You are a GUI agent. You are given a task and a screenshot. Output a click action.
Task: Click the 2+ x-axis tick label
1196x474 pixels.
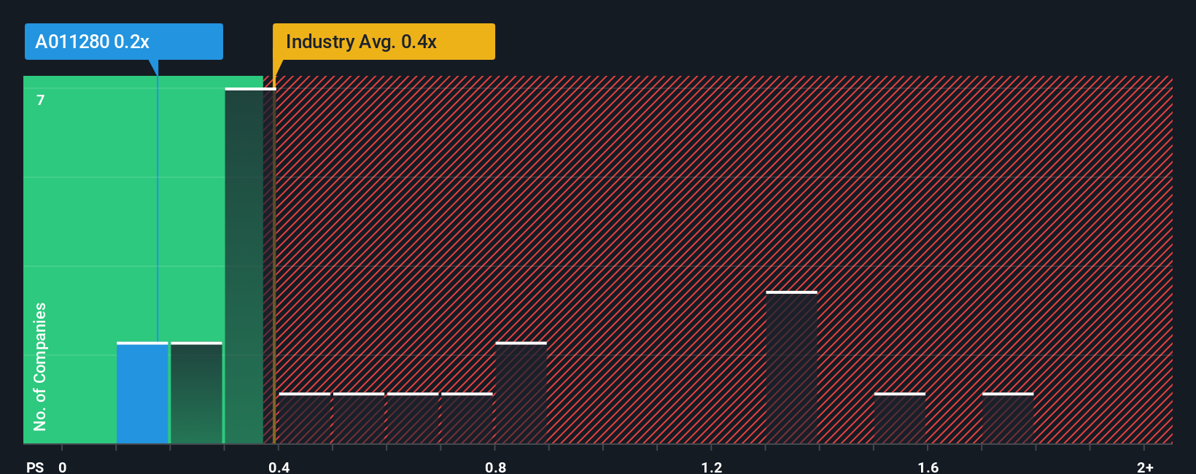(x=1145, y=467)
